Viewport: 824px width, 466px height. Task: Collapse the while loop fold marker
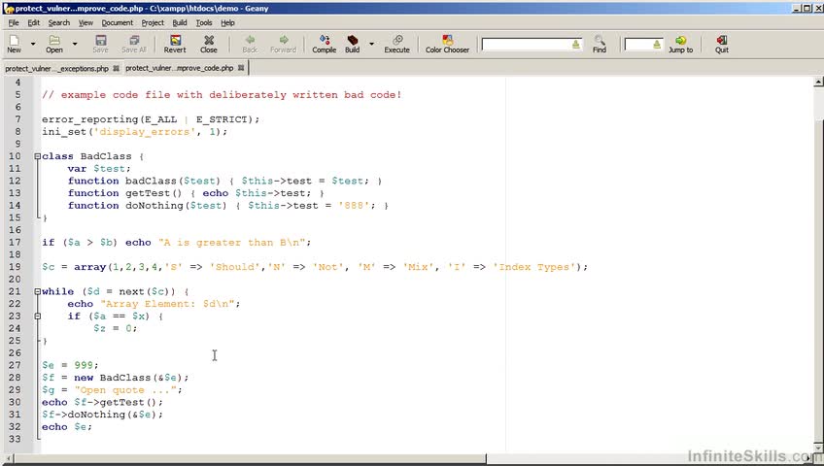click(x=37, y=291)
